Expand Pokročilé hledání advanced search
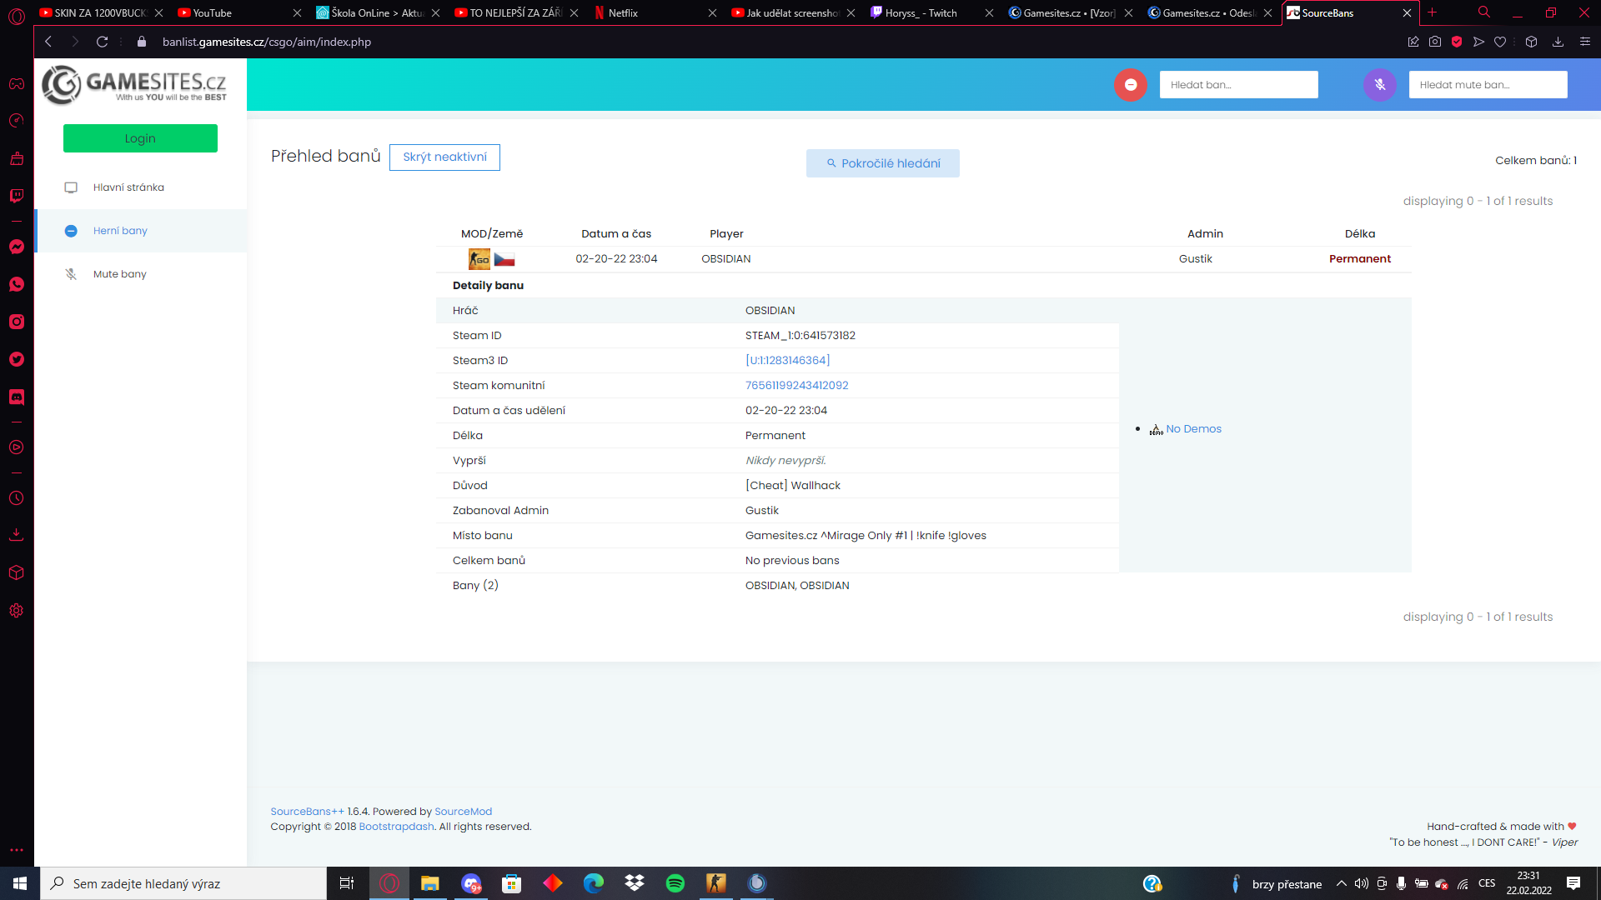This screenshot has height=900, width=1601. click(x=882, y=163)
